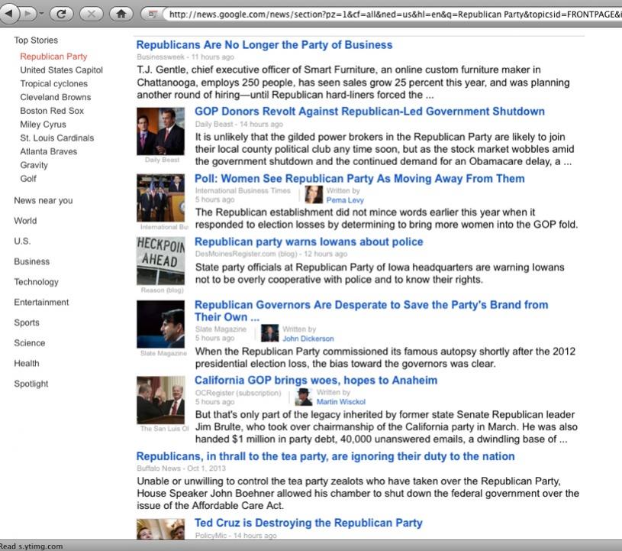Click the browser Forward arrow button
This screenshot has width=622, height=551.
(x=27, y=14)
